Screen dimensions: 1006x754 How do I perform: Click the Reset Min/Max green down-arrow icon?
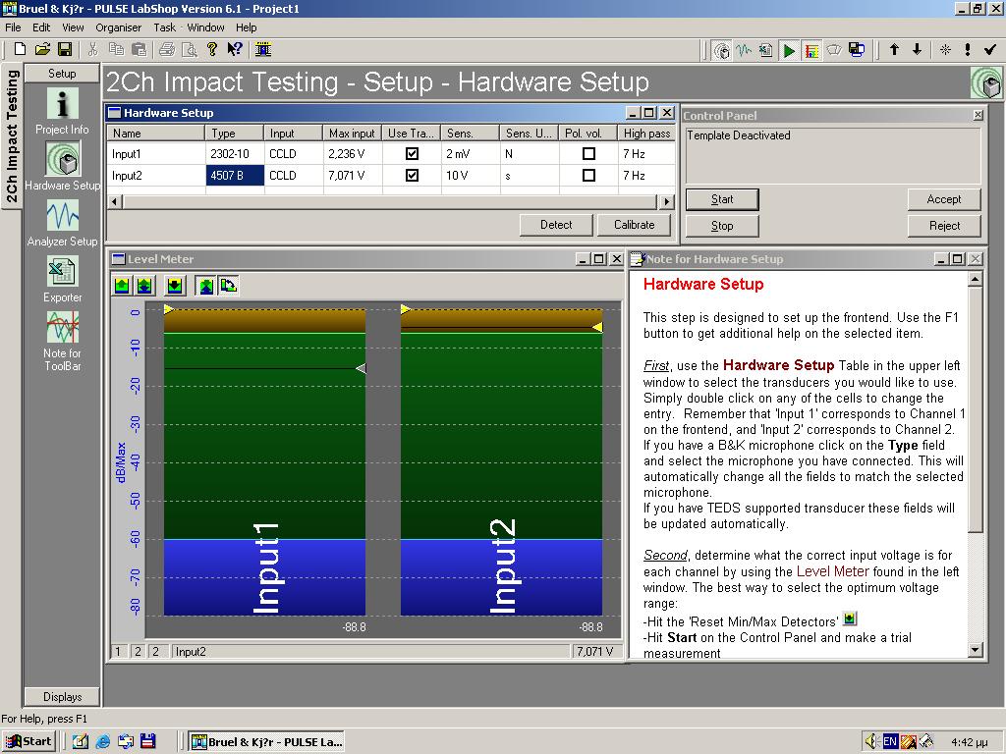(x=175, y=286)
